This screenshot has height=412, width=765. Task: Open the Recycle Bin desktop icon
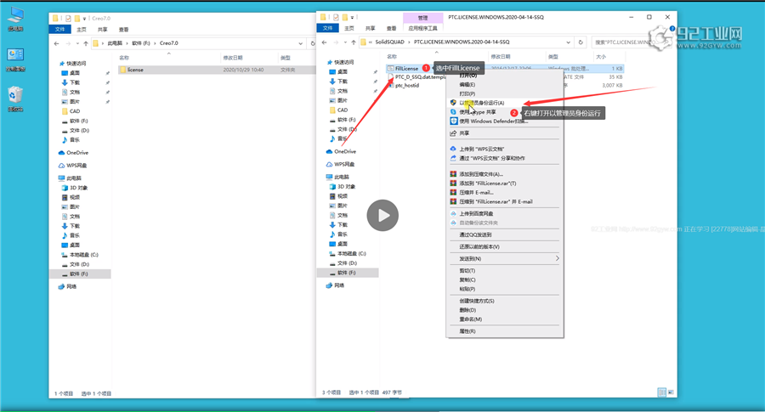point(15,99)
